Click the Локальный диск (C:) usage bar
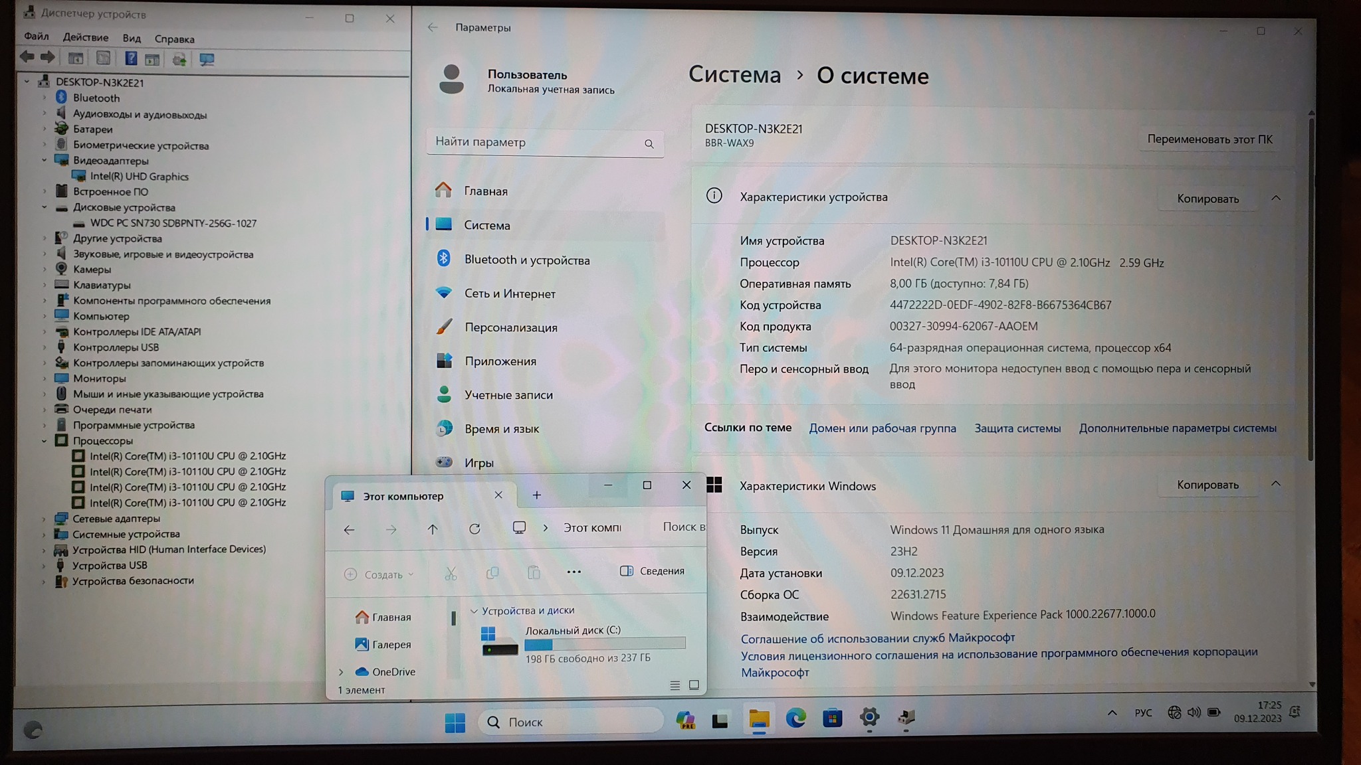Viewport: 1361px width, 765px height. [604, 644]
